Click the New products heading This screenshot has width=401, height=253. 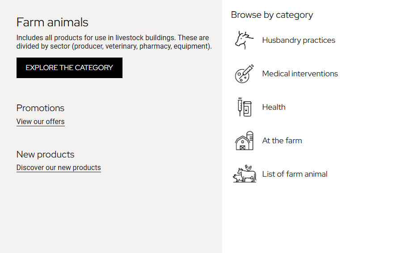coord(45,154)
